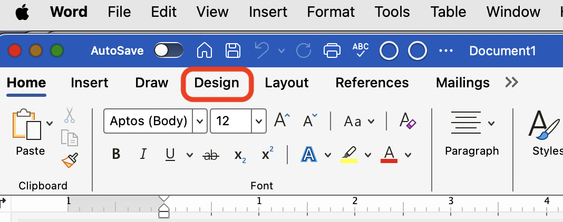Expand the Paragraph dropdown arrow
The width and height of the screenshot is (563, 222).
[491, 124]
